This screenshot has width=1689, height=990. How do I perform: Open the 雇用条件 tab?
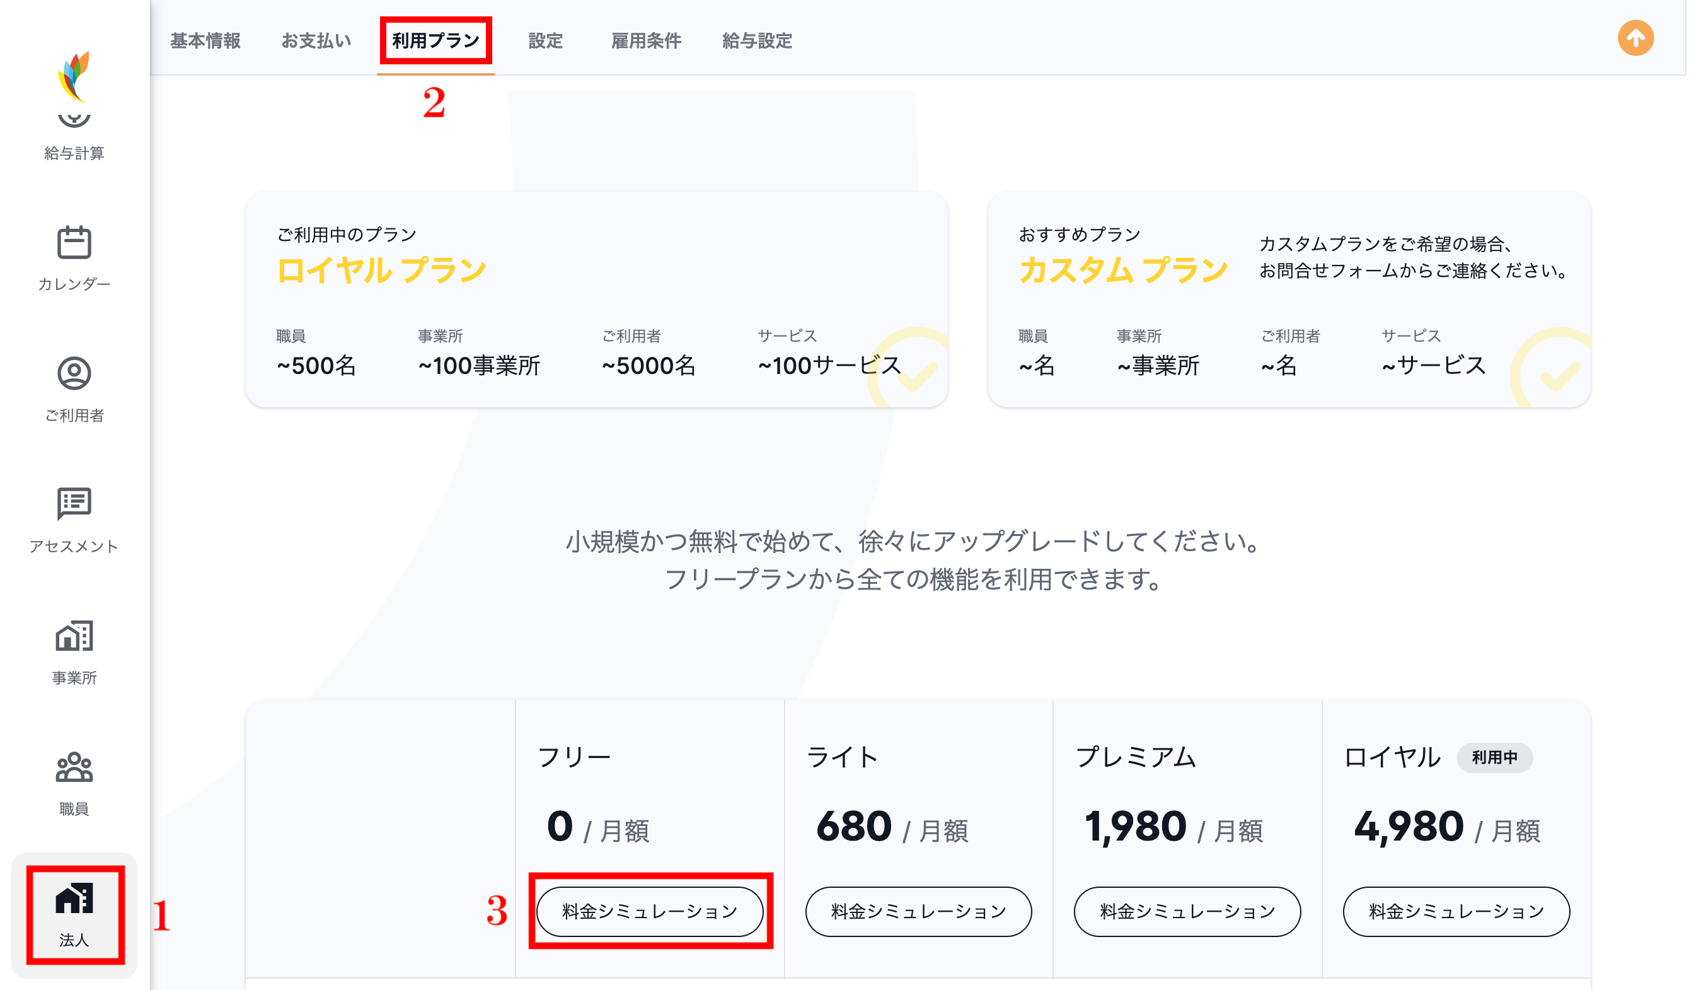(645, 40)
